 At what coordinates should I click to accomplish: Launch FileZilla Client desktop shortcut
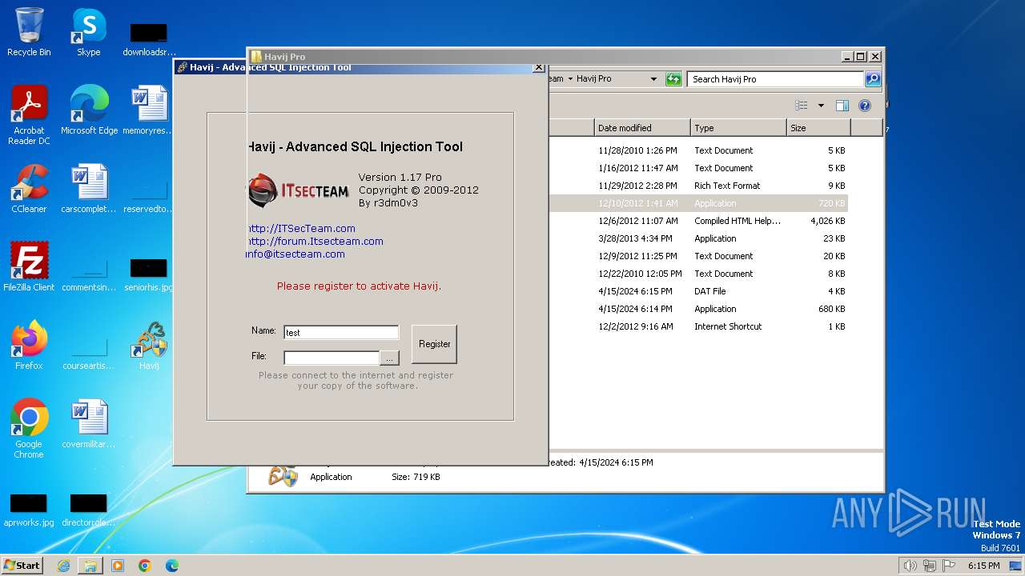[29, 267]
